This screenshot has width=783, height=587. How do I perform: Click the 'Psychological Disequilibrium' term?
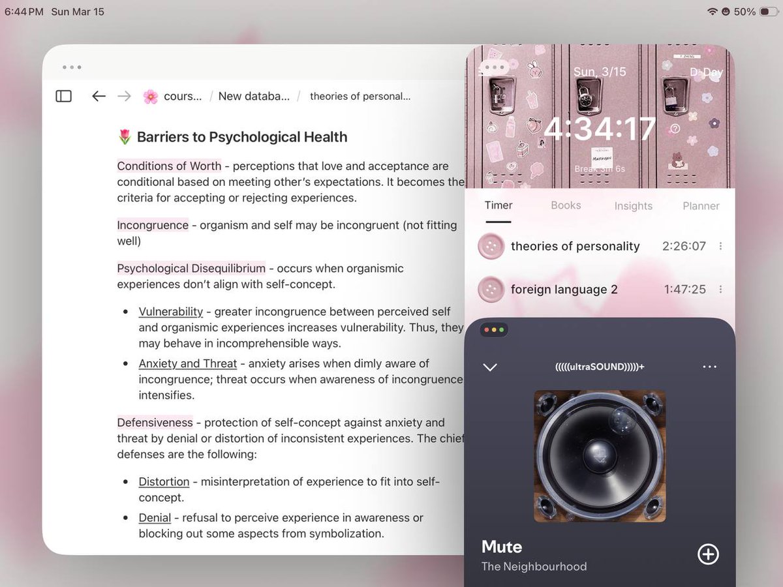[191, 268]
